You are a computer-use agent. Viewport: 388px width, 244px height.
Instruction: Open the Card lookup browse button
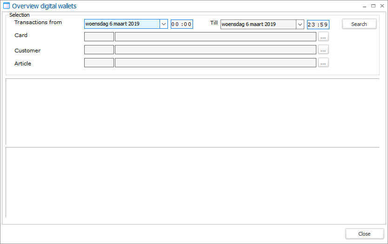click(x=323, y=37)
